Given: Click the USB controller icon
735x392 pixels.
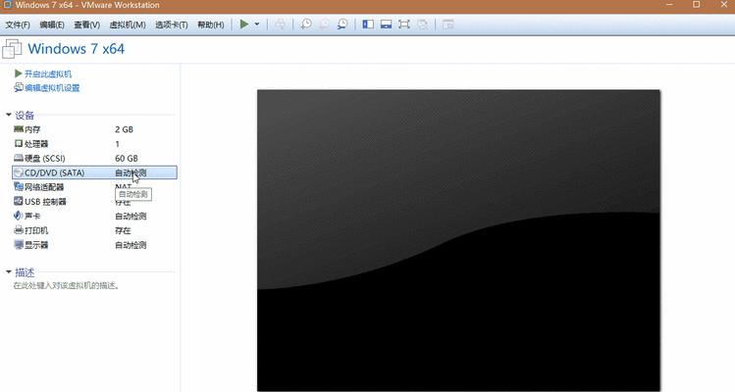Looking at the screenshot, I should tap(19, 201).
